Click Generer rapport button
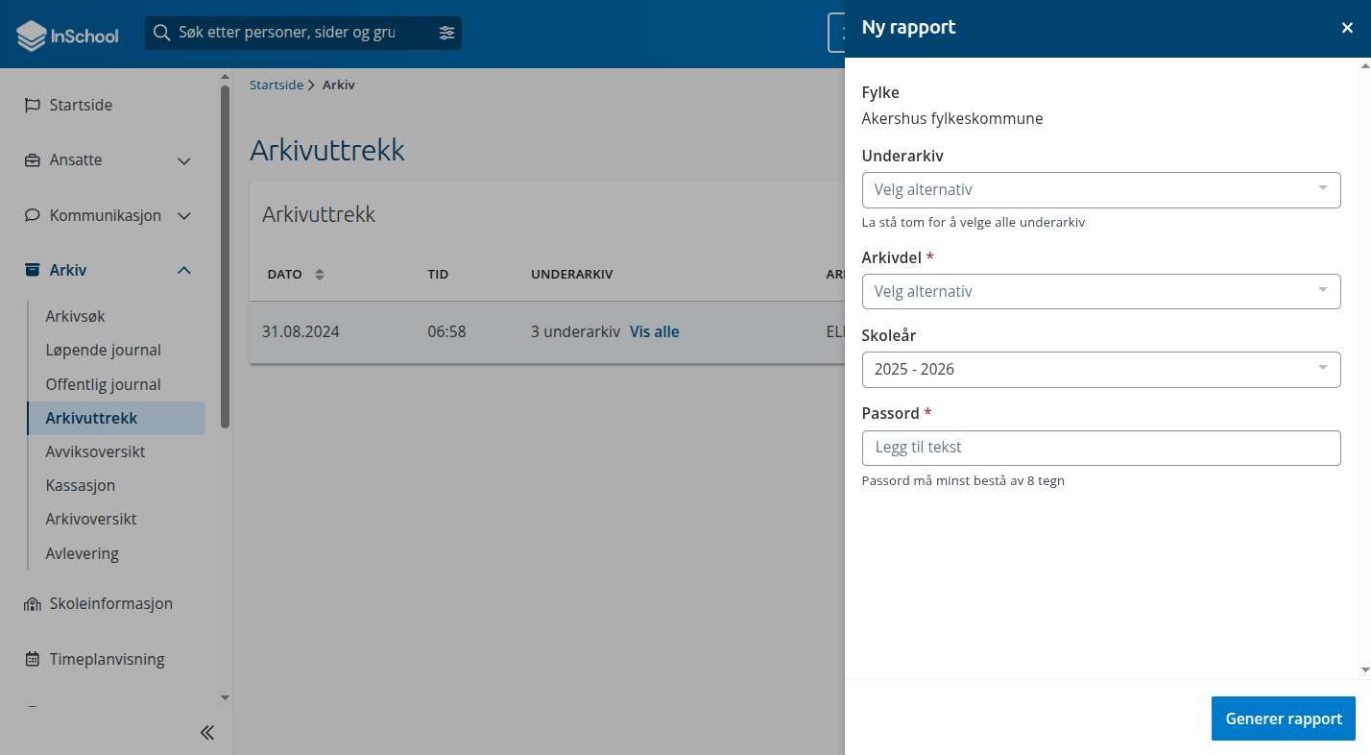The width and height of the screenshot is (1371, 755). [x=1284, y=718]
